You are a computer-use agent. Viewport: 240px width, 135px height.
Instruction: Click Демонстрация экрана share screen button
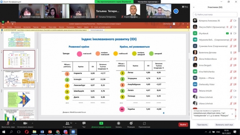tap(101, 124)
